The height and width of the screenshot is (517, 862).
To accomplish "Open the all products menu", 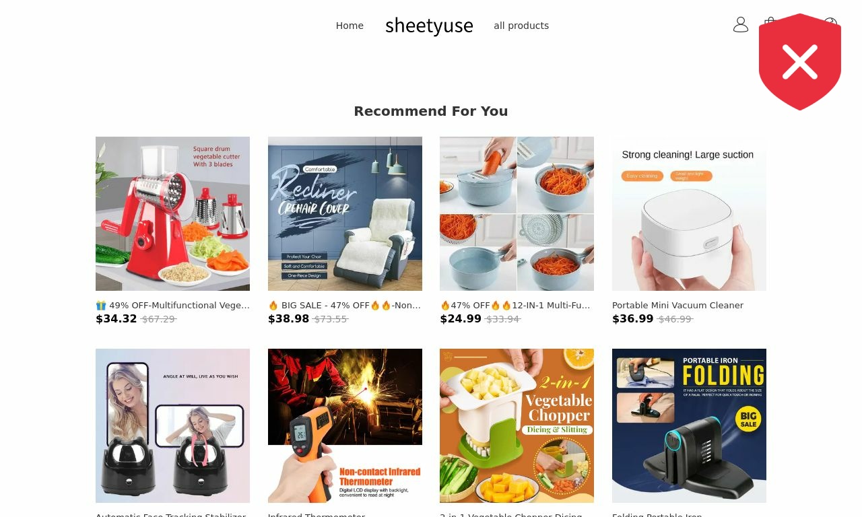I will (x=521, y=26).
